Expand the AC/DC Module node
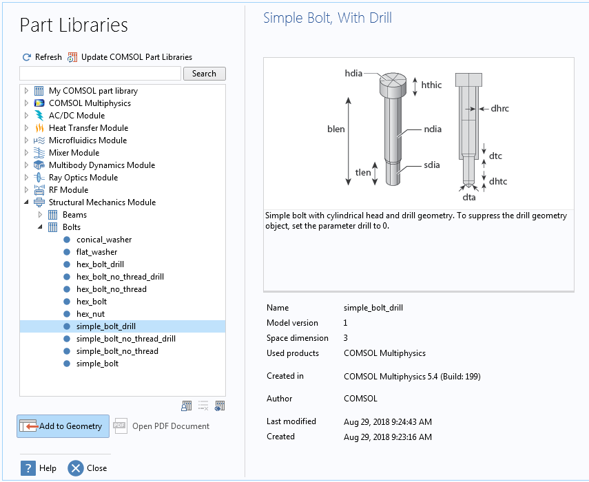 tap(26, 116)
